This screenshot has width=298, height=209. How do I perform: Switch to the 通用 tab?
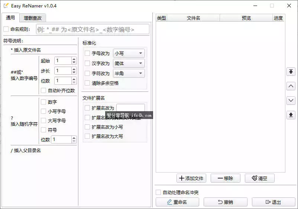point(10,18)
